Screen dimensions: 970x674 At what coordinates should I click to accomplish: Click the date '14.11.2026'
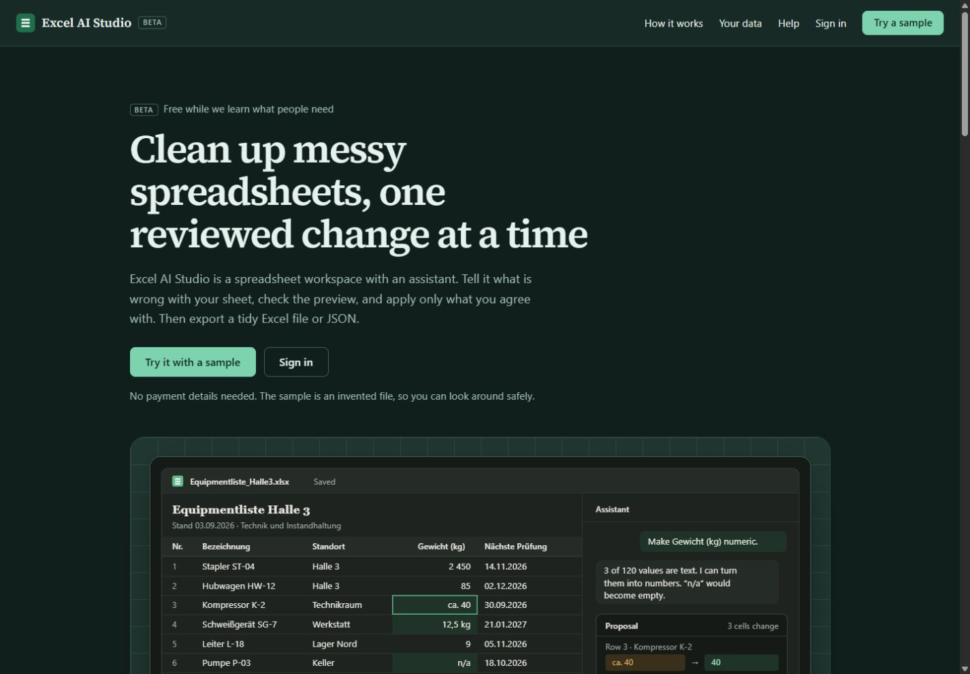[505, 566]
